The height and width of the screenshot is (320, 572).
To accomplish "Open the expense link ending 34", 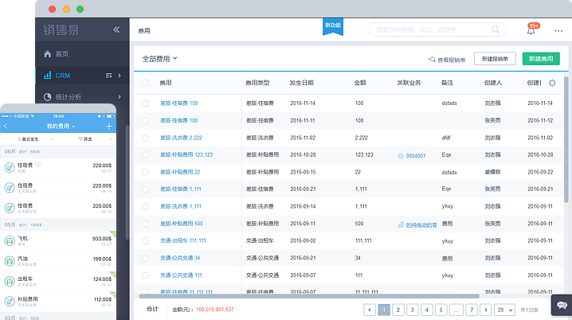I will click(180, 258).
